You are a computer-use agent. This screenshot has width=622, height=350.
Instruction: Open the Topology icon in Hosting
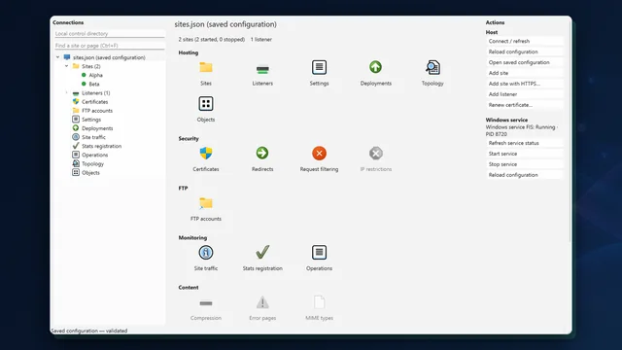(x=432, y=68)
